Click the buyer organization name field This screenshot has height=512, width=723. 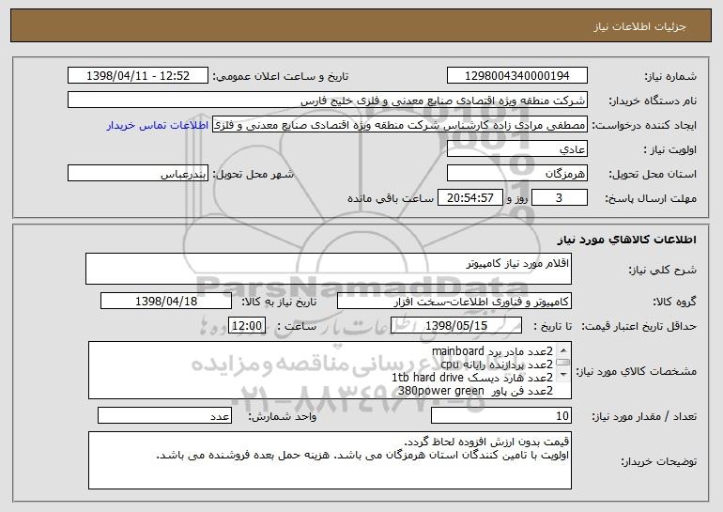328,101
